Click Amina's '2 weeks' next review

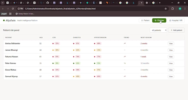point(144,43)
